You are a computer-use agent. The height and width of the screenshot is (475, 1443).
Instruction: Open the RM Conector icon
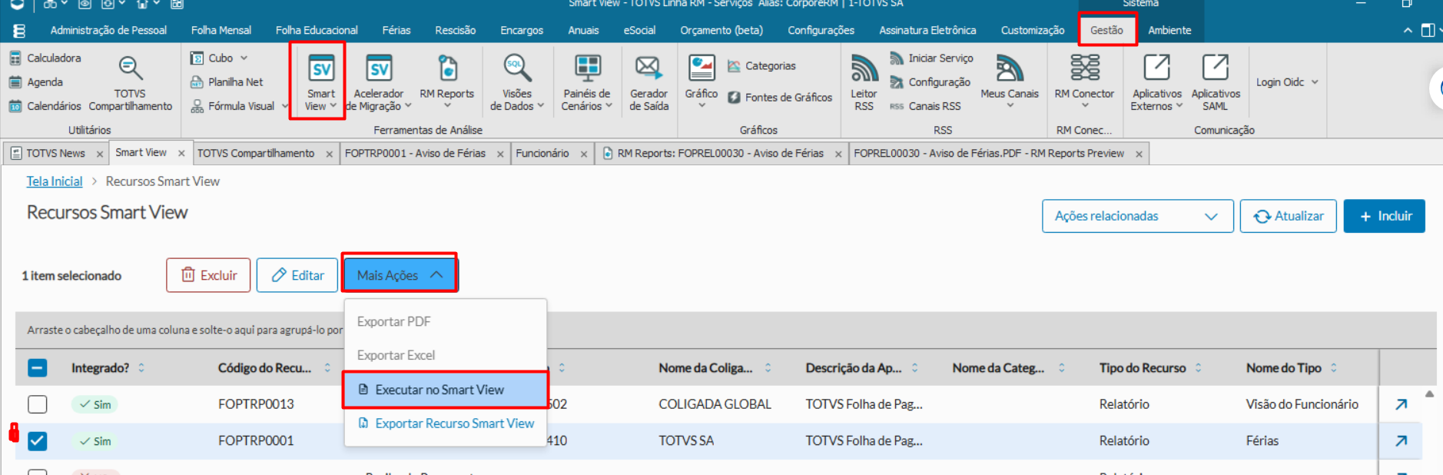[1084, 68]
